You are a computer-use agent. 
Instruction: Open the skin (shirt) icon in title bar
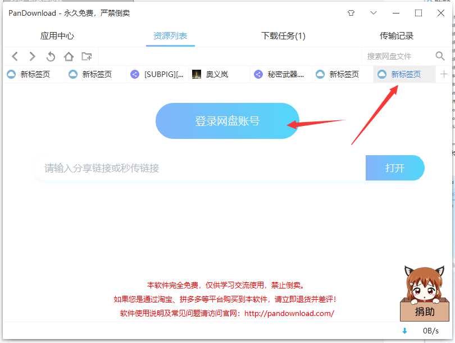(x=351, y=13)
